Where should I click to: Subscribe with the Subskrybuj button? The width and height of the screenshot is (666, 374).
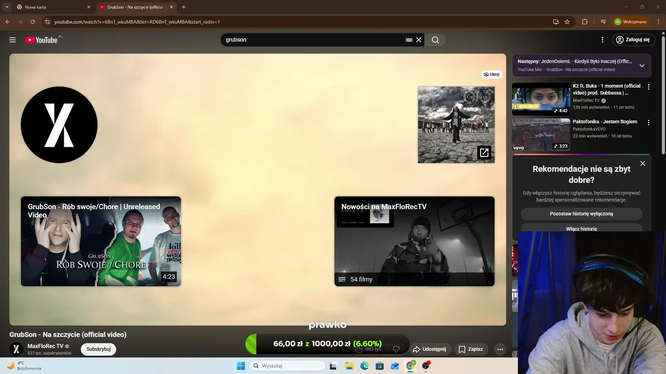pos(98,349)
